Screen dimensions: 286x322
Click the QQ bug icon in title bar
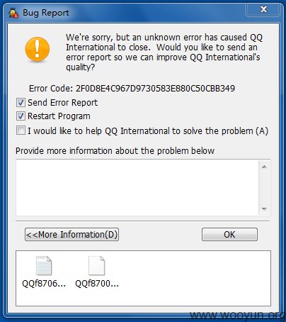(x=13, y=13)
